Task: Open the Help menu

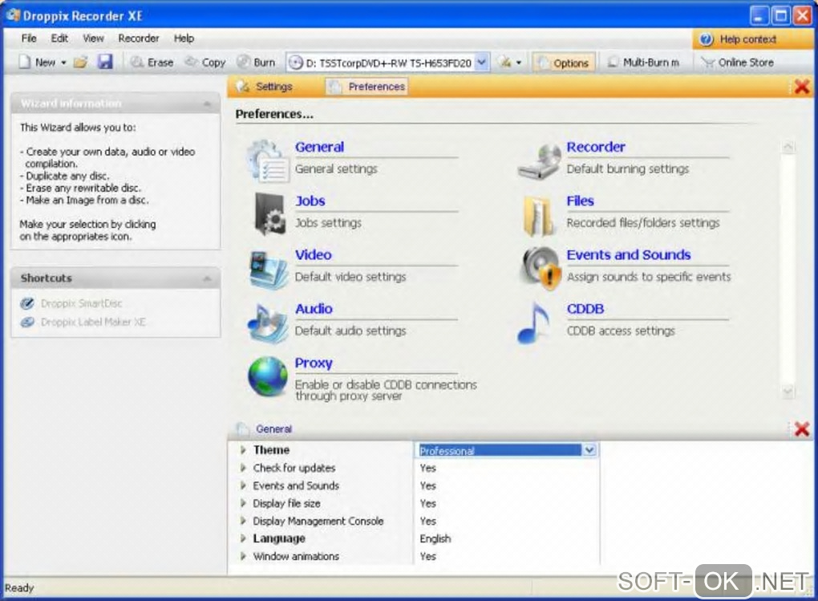Action: tap(184, 39)
